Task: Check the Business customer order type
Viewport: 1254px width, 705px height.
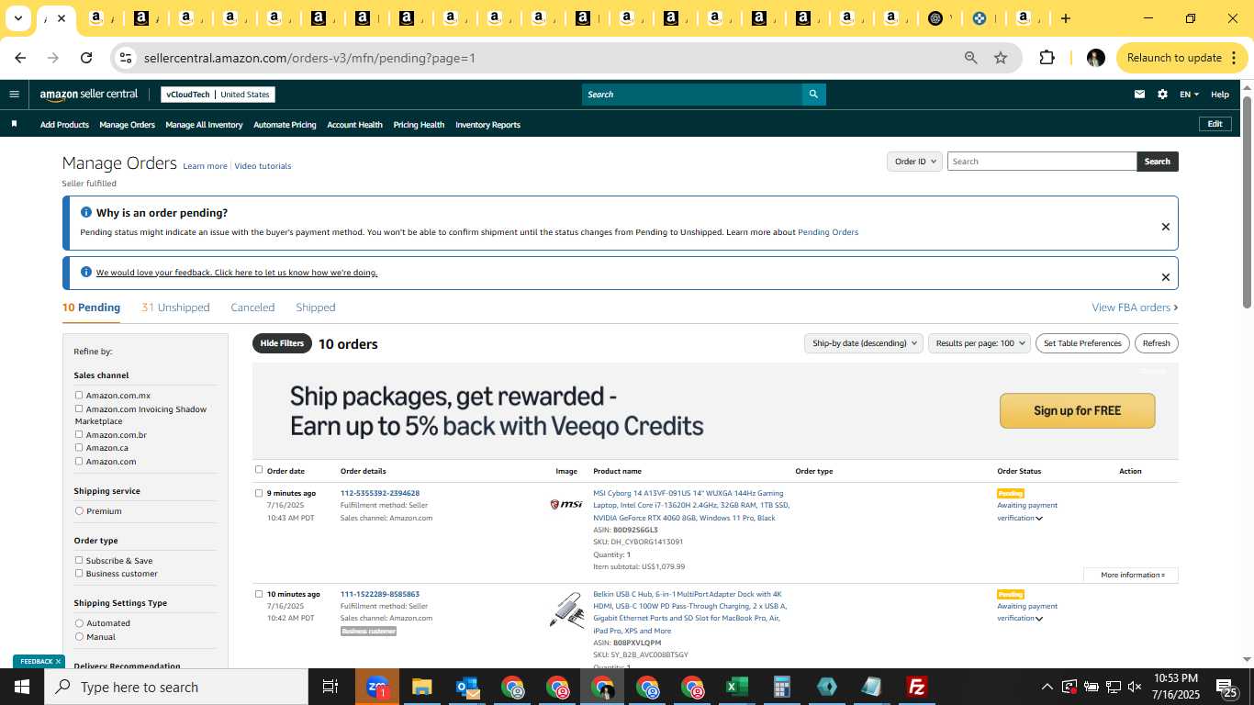Action: coord(79,573)
